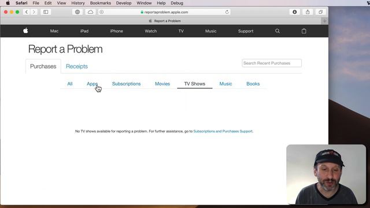This screenshot has height=208, width=370.
Task: Click the webcam video overlay thumbnail
Action: coord(326,174)
